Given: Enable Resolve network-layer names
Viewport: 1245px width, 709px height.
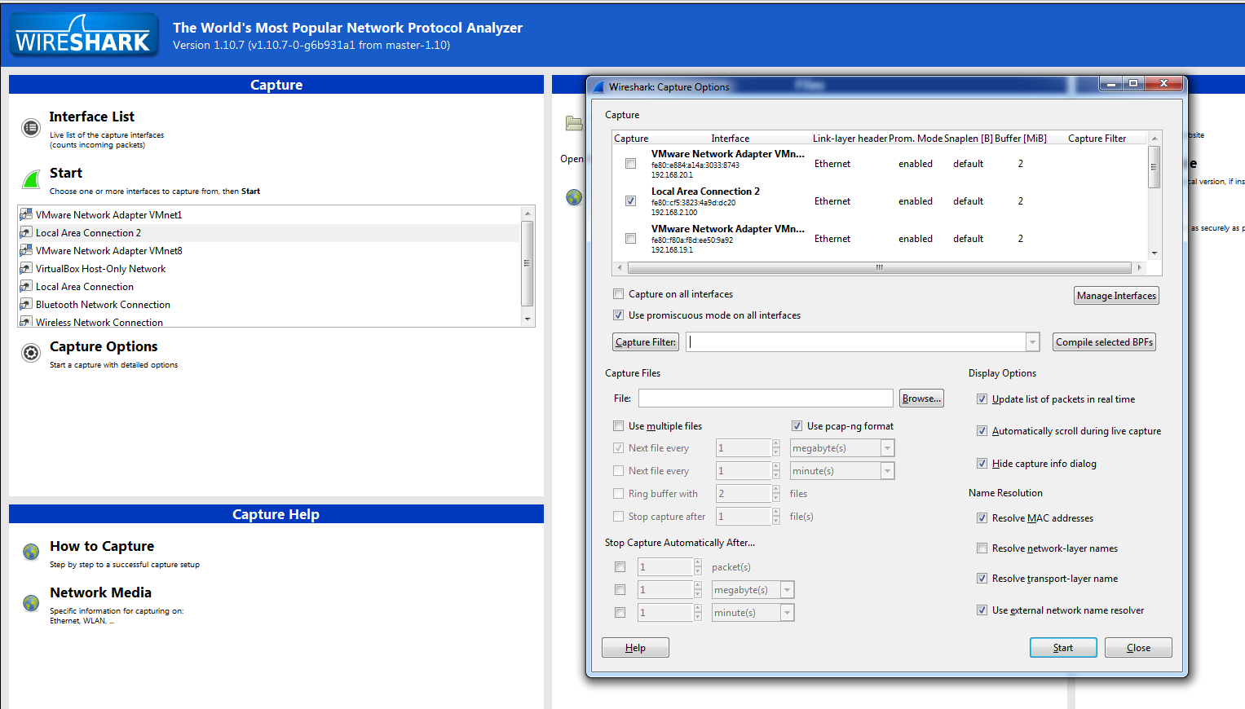Looking at the screenshot, I should click(x=982, y=548).
